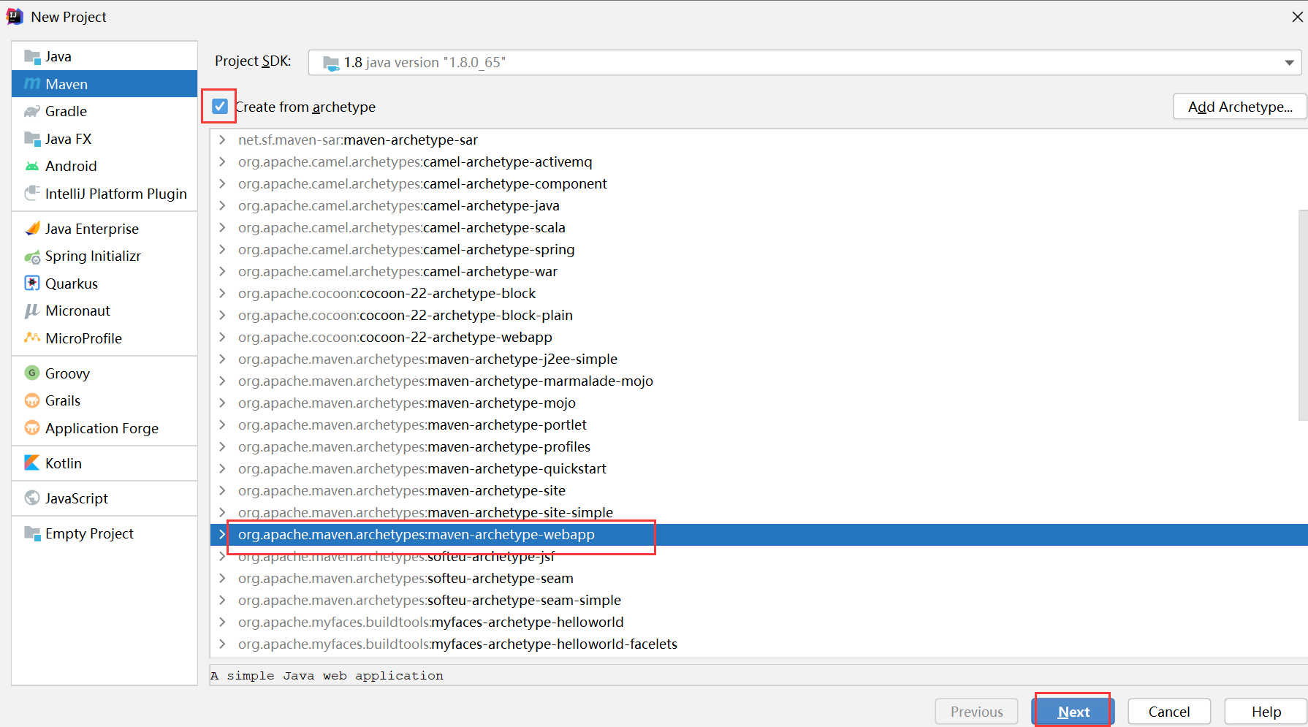
Task: Click the Android robot icon
Action: click(x=32, y=166)
